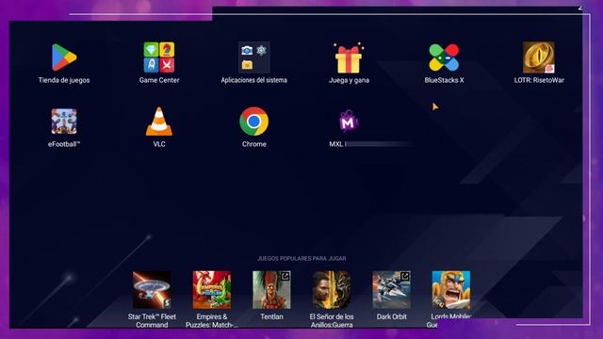Click the VLC label text

click(159, 144)
